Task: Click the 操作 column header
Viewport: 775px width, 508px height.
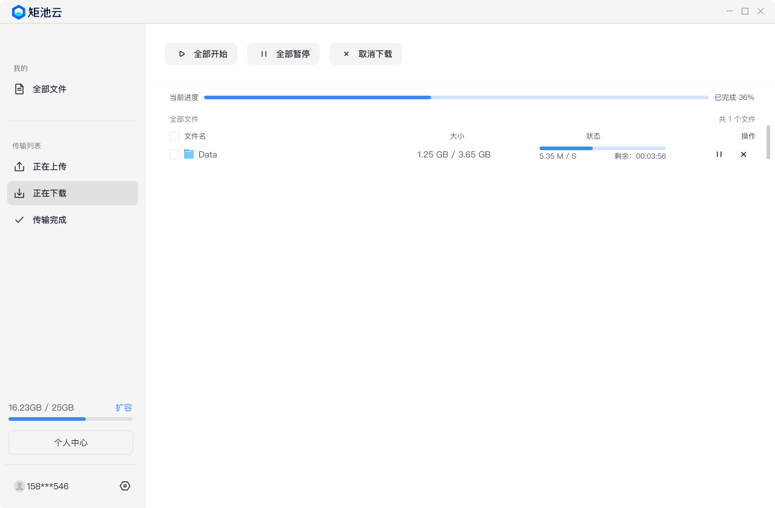Action: 748,136
